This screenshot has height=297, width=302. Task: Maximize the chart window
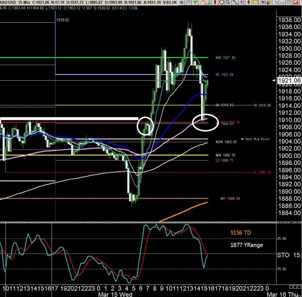tap(289, 2)
